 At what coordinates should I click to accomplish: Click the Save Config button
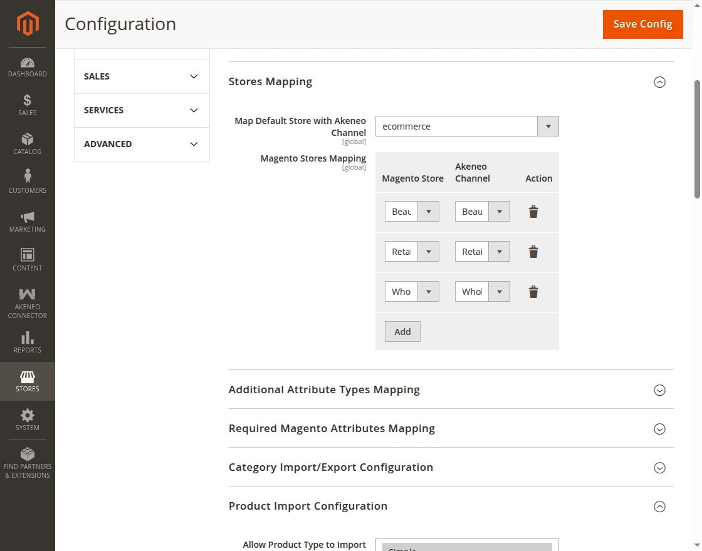[x=642, y=24]
